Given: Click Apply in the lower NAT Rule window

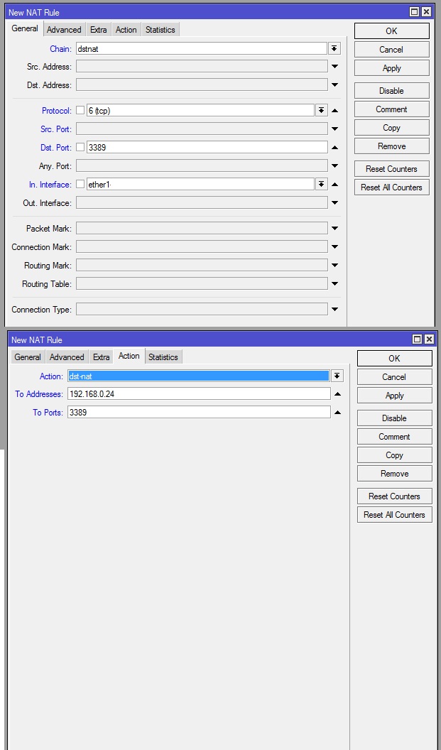Looking at the screenshot, I should [395, 396].
